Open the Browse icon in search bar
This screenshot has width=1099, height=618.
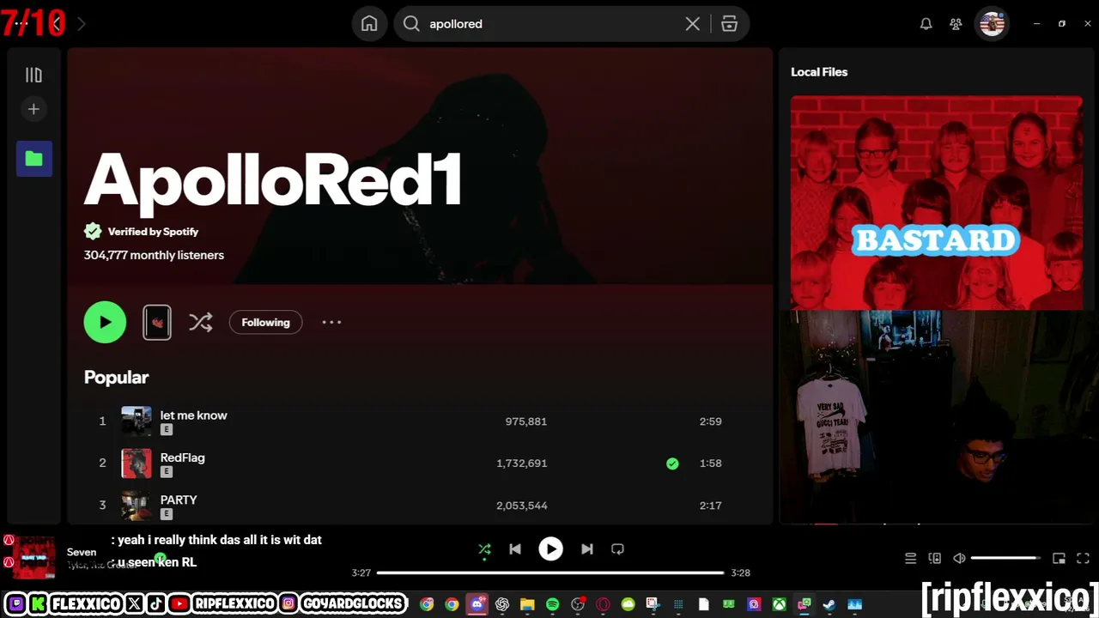click(730, 24)
